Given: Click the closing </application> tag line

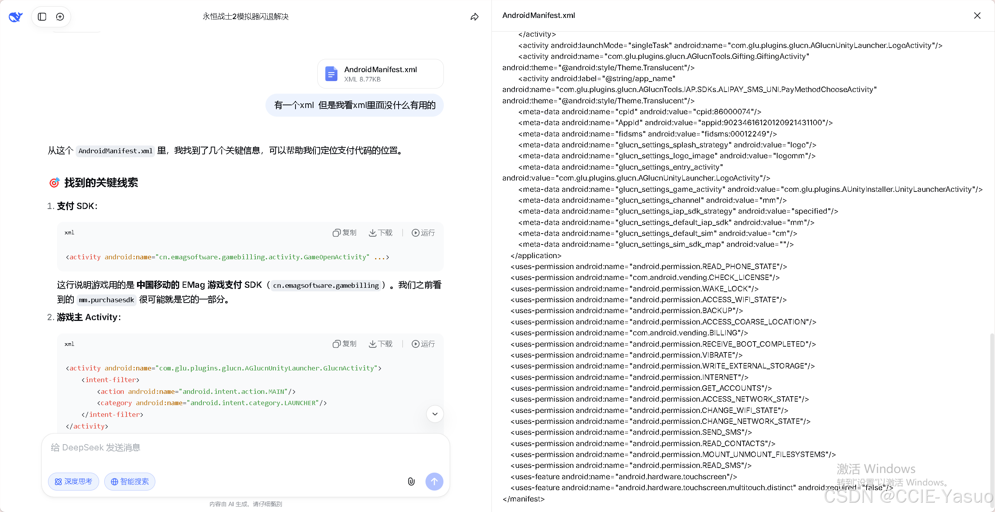Looking at the screenshot, I should (x=536, y=256).
